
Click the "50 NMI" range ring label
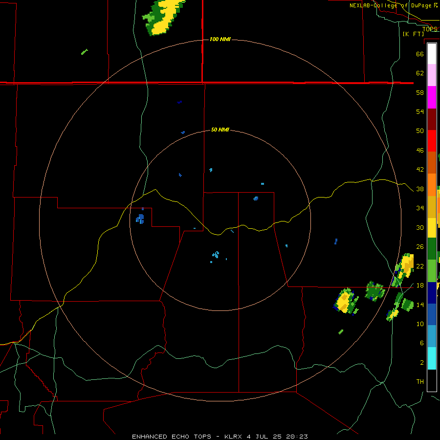tap(220, 130)
